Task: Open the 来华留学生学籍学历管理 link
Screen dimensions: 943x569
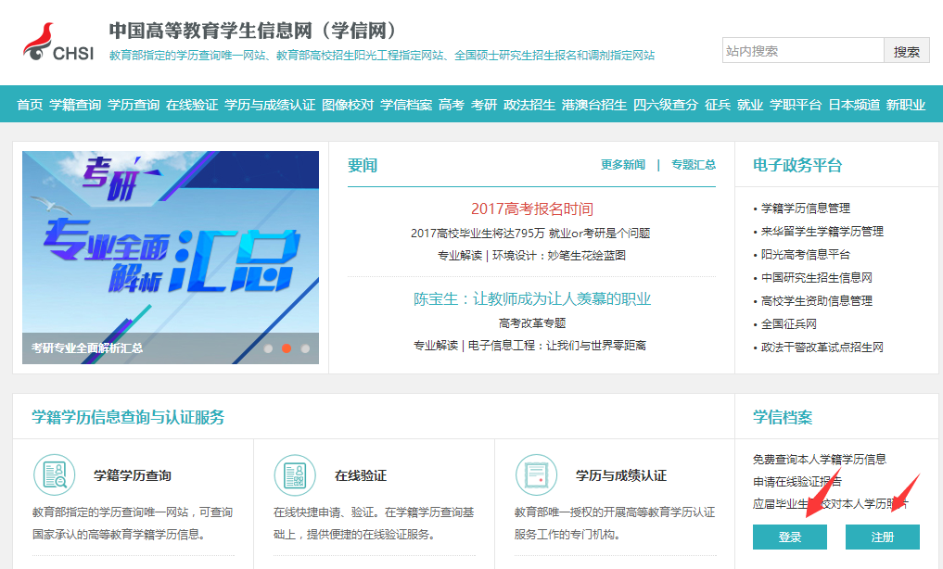Action: tap(822, 232)
